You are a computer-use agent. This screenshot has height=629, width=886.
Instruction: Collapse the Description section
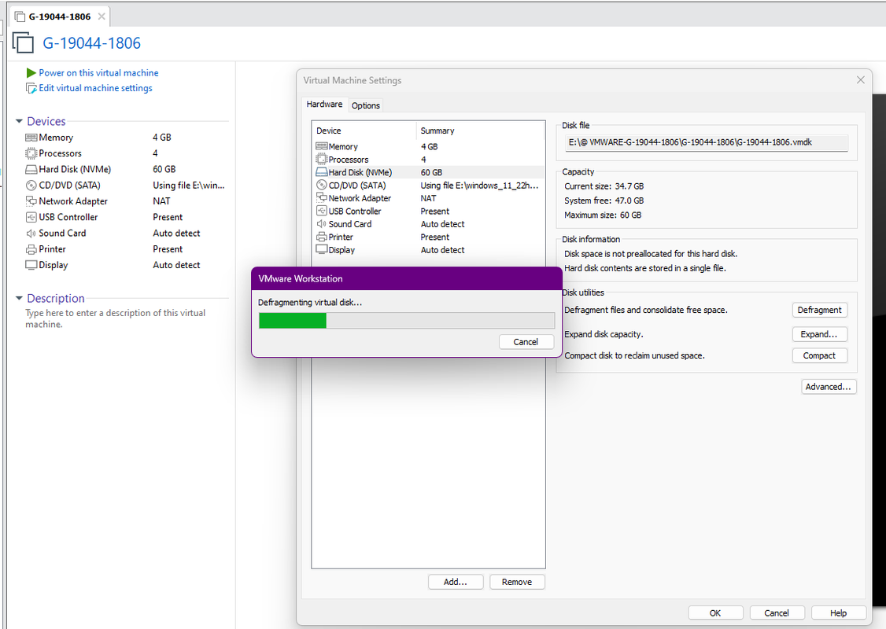(x=19, y=298)
